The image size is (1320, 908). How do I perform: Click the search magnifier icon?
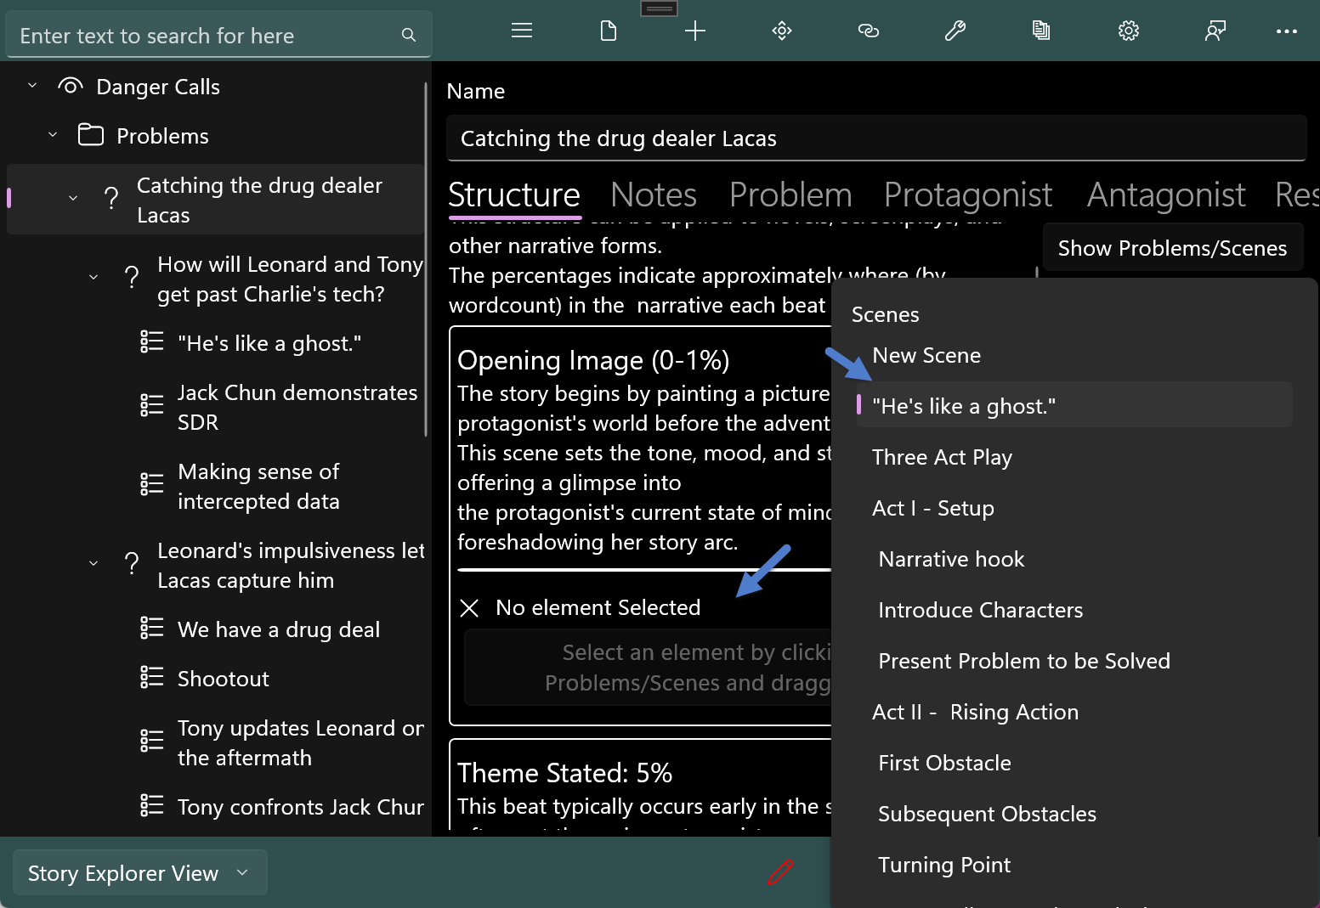point(409,35)
